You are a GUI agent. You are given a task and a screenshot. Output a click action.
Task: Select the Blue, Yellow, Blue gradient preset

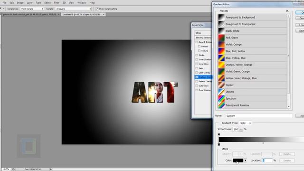[x=252, y=58]
